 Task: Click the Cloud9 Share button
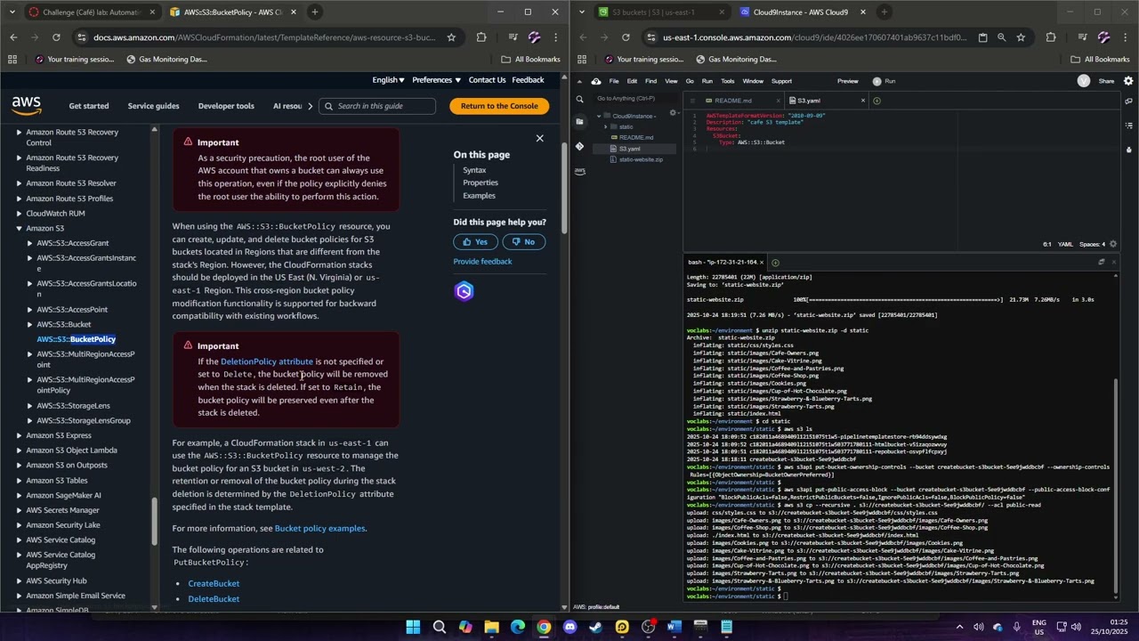coord(1106,81)
